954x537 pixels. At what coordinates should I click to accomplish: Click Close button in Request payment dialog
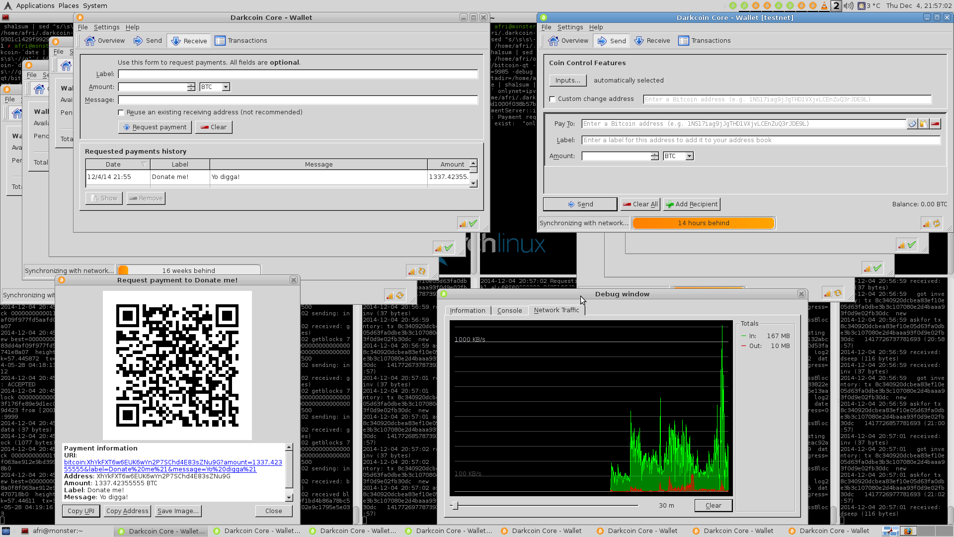pyautogui.click(x=274, y=511)
